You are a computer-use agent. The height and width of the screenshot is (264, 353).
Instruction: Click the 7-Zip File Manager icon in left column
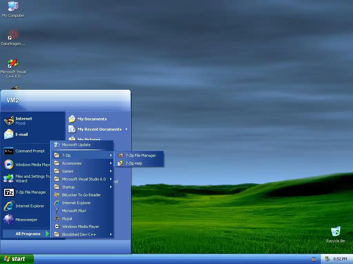click(9, 192)
